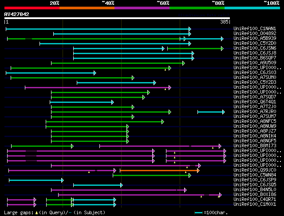Screen dimensions: 284x216
Task: Open the UniRef100_C6JSN6 hit label
Action: tap(255, 48)
